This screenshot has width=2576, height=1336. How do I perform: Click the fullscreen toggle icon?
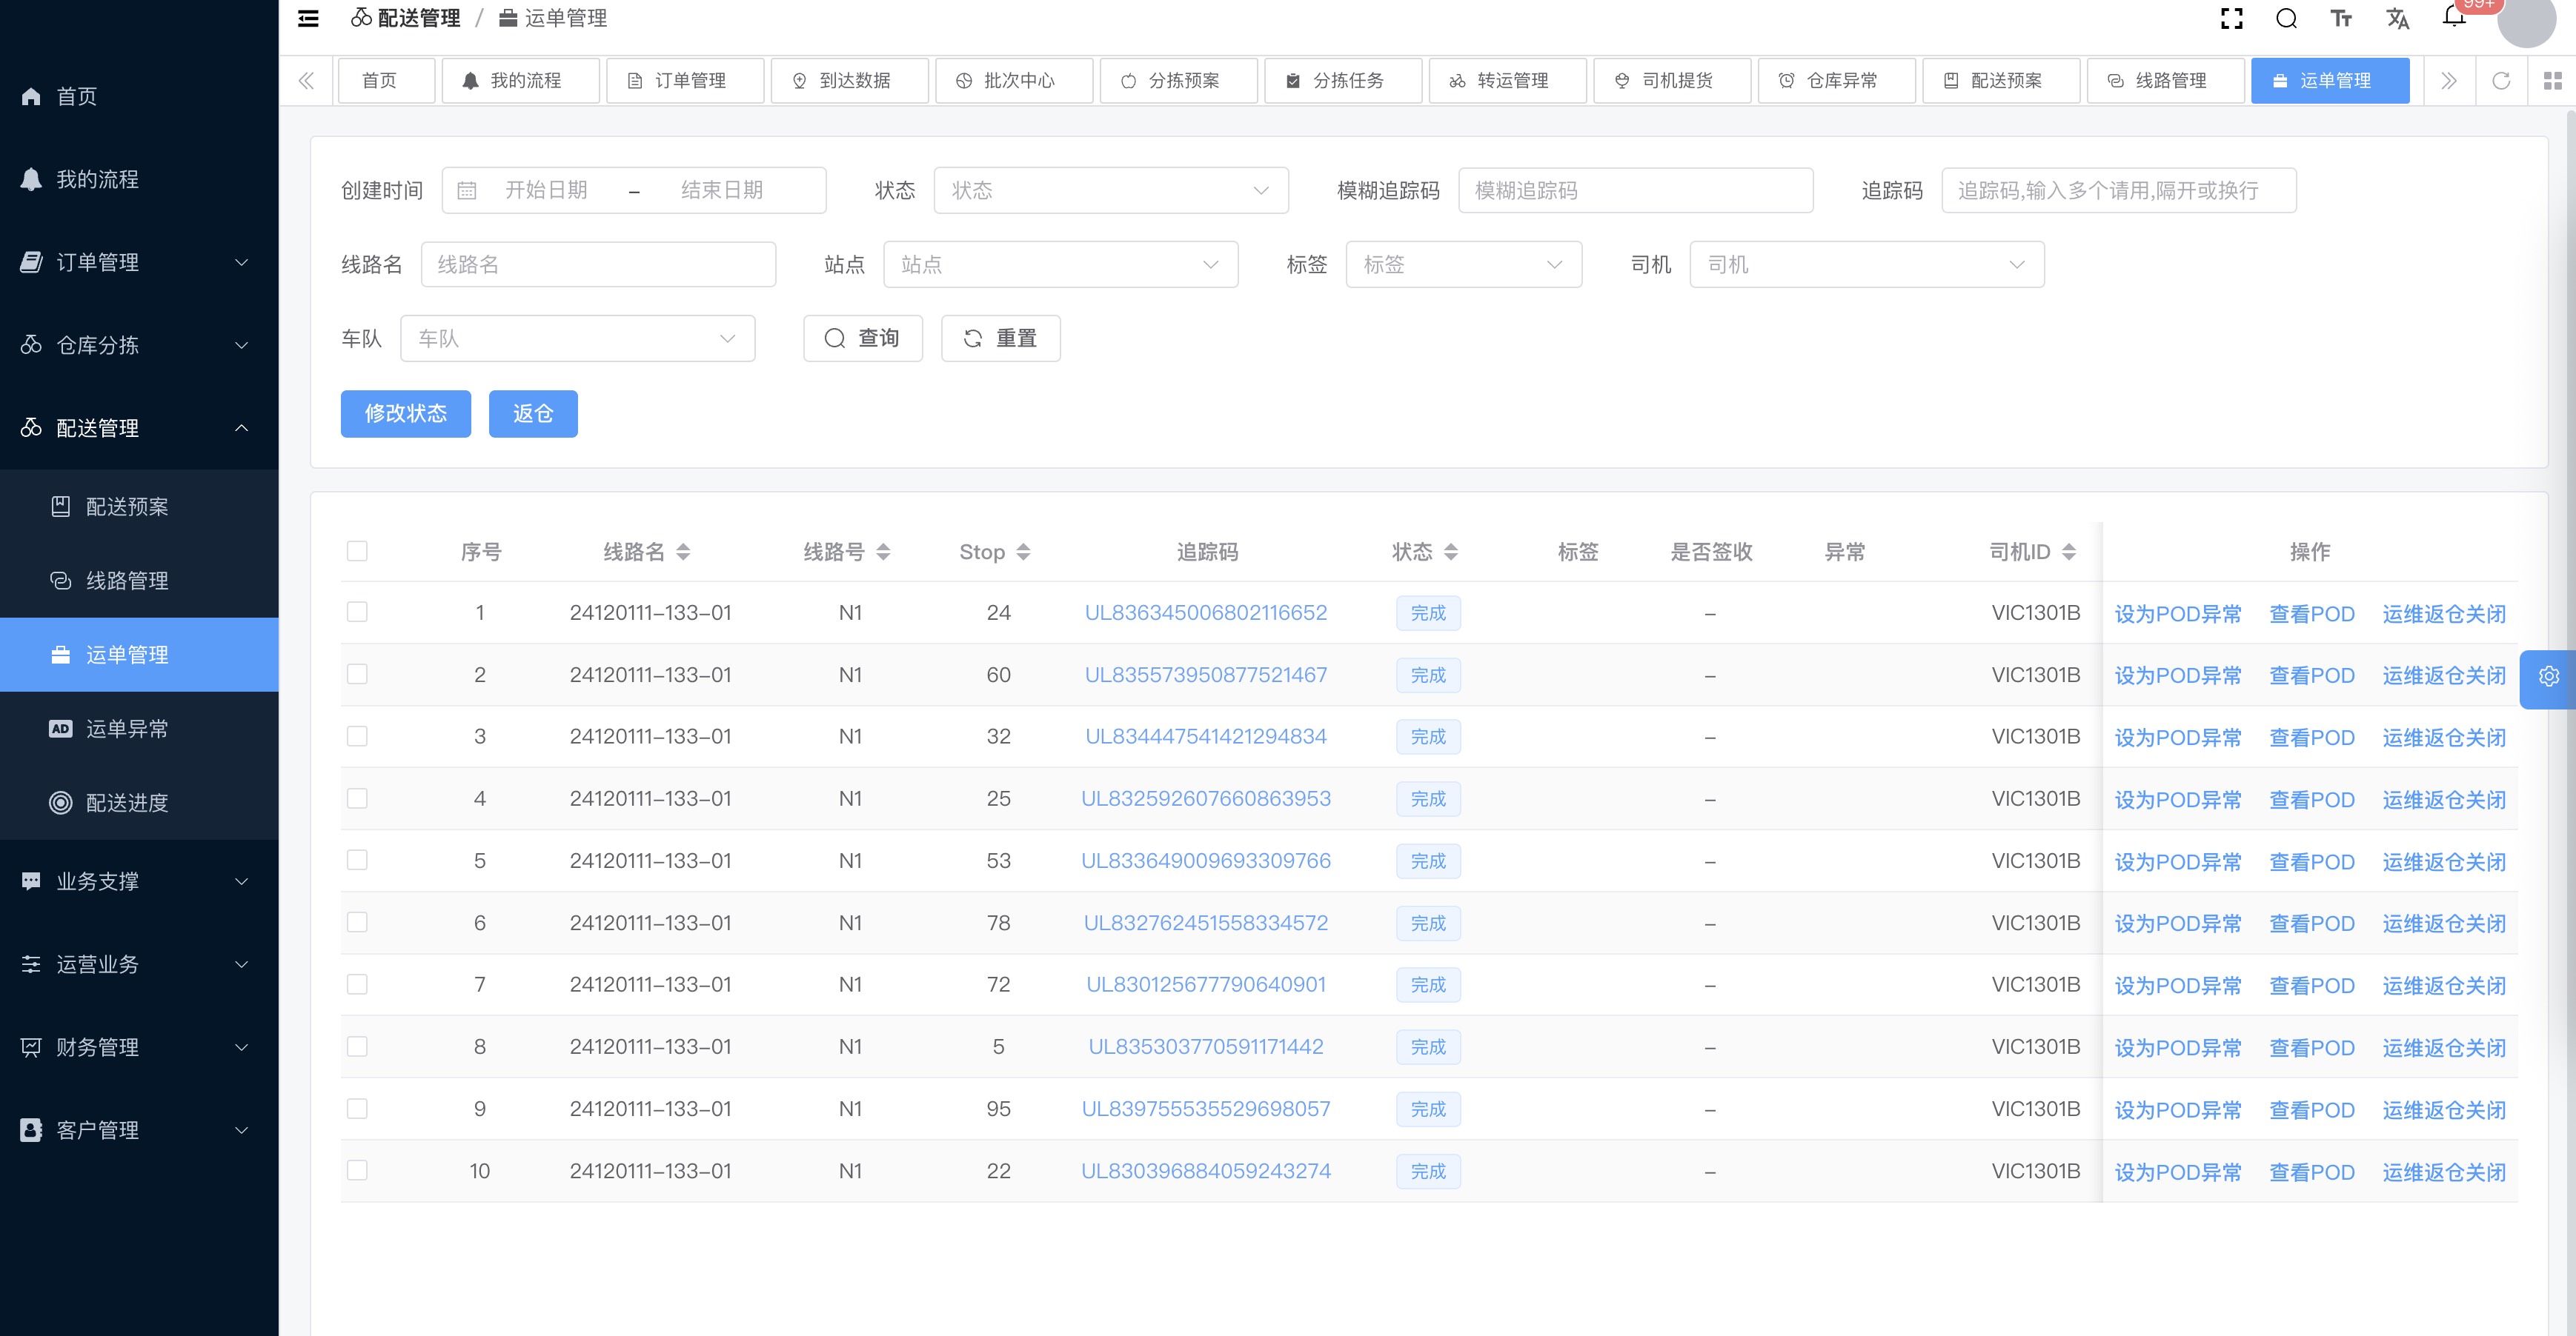[x=2231, y=19]
